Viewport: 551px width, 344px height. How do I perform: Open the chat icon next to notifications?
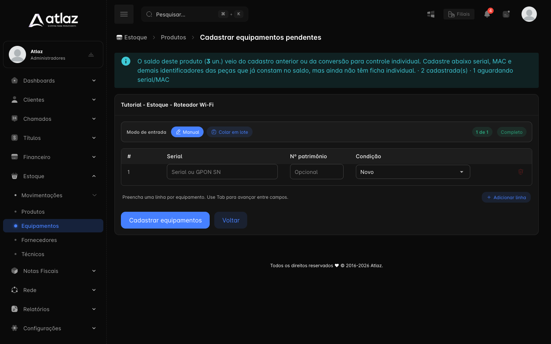pos(506,14)
